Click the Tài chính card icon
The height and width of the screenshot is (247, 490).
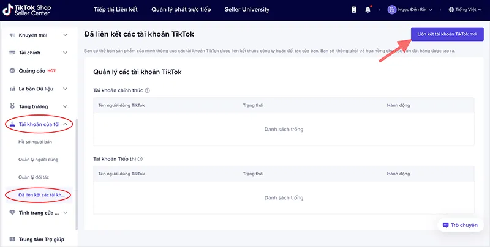point(12,53)
